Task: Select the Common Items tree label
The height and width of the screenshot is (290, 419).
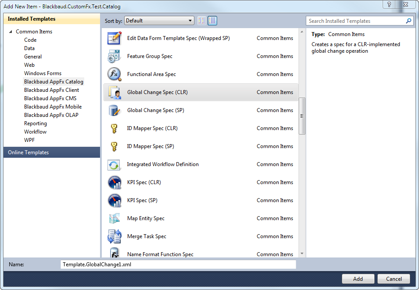Action: pyautogui.click(x=34, y=32)
